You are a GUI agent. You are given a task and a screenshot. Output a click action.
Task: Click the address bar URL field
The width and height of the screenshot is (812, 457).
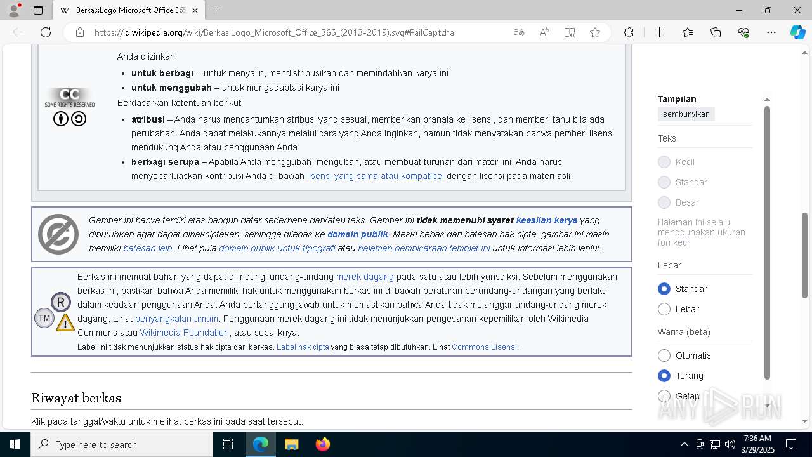tap(274, 32)
